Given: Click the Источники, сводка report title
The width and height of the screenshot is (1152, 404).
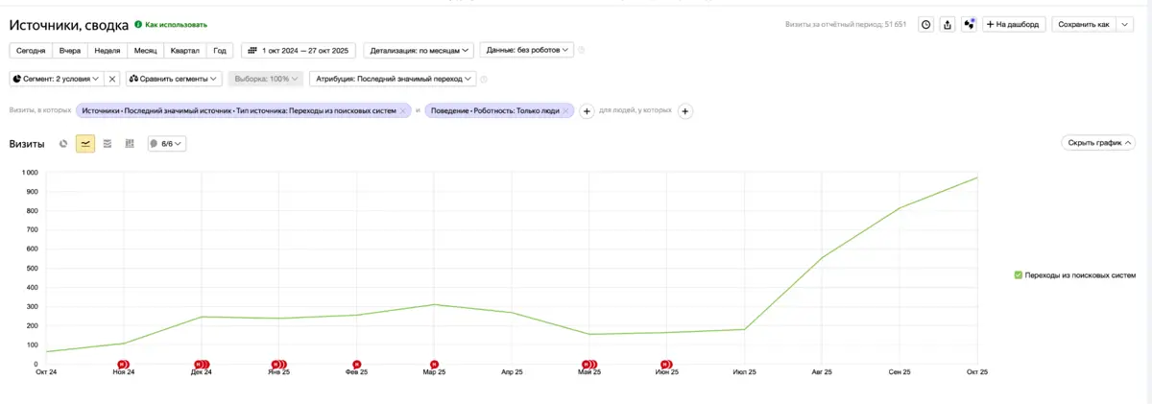Looking at the screenshot, I should coord(69,24).
